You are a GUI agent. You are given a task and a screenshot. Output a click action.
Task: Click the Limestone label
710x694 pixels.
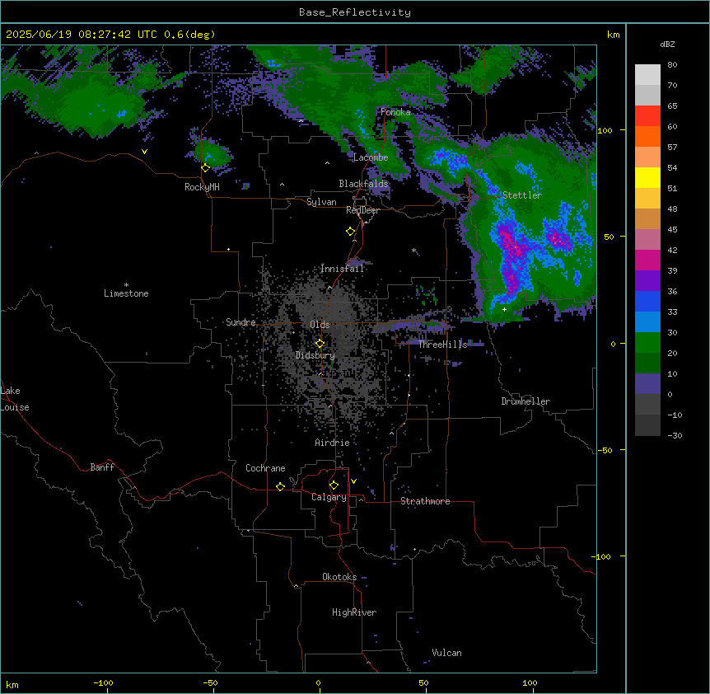(126, 293)
